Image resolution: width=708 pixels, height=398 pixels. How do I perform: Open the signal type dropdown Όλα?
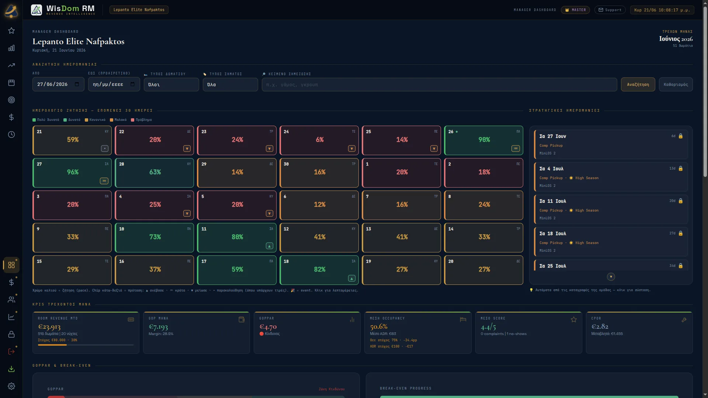tap(230, 84)
